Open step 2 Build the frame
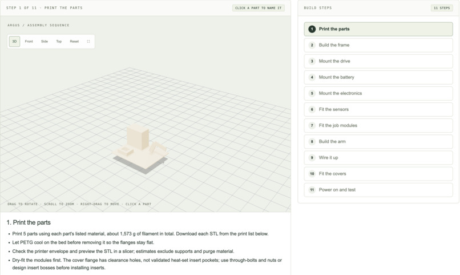 [x=378, y=45]
